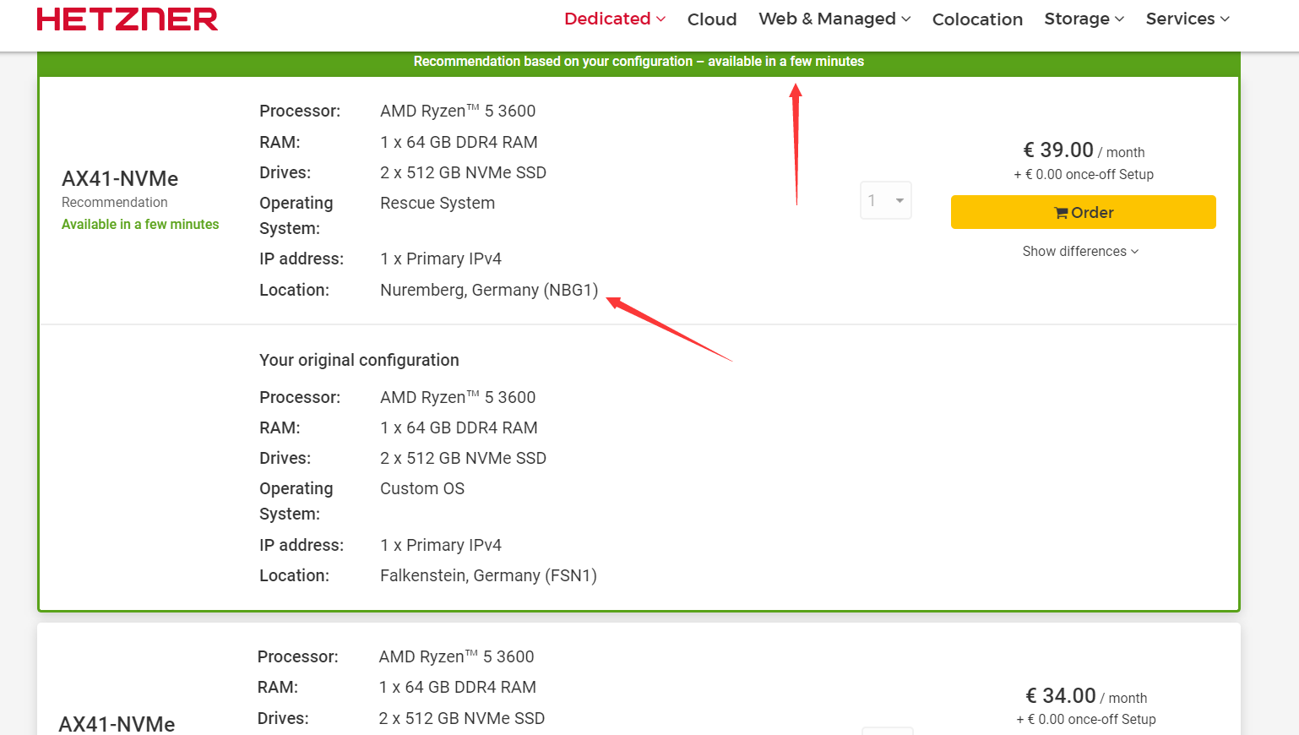Select the '€ 34.00 / month' price
Screen dimensions: 1299x735
click(1086, 696)
